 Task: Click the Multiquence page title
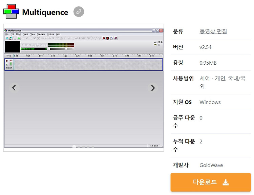[45, 12]
